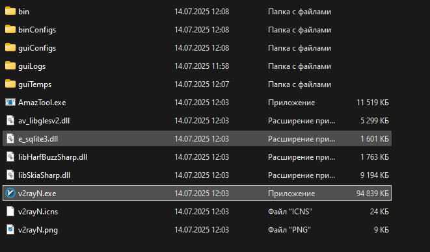
Task: Select the bin folder icon
Action: [x=10, y=11]
